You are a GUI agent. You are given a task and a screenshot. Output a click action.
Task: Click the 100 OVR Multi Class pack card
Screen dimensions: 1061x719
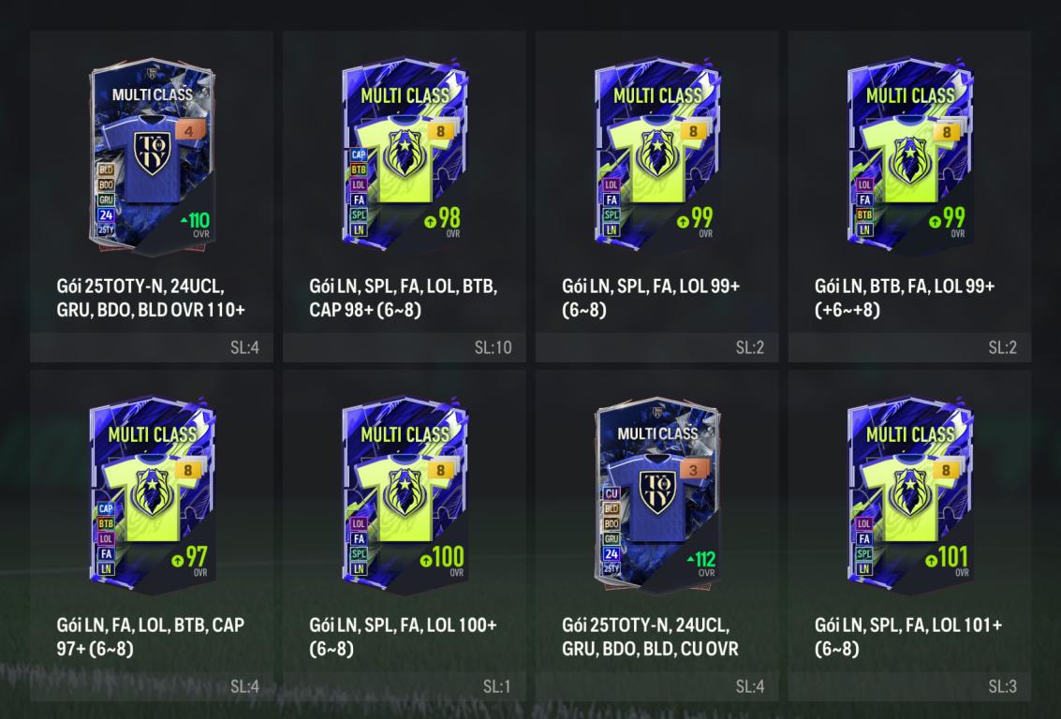tap(405, 495)
